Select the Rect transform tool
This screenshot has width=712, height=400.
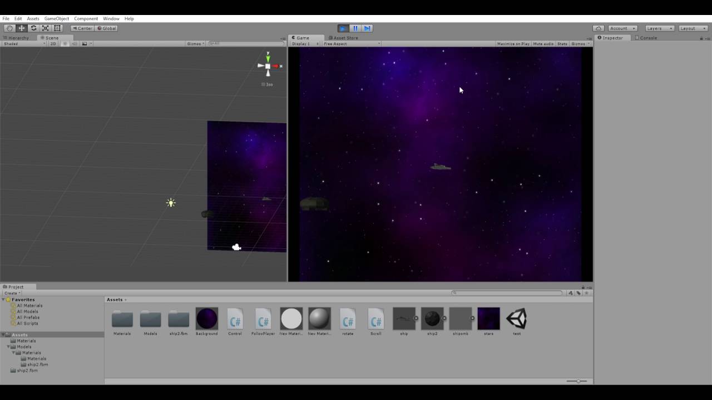click(x=57, y=28)
